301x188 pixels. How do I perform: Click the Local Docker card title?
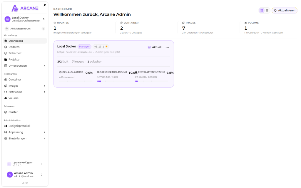pyautogui.click(x=67, y=46)
